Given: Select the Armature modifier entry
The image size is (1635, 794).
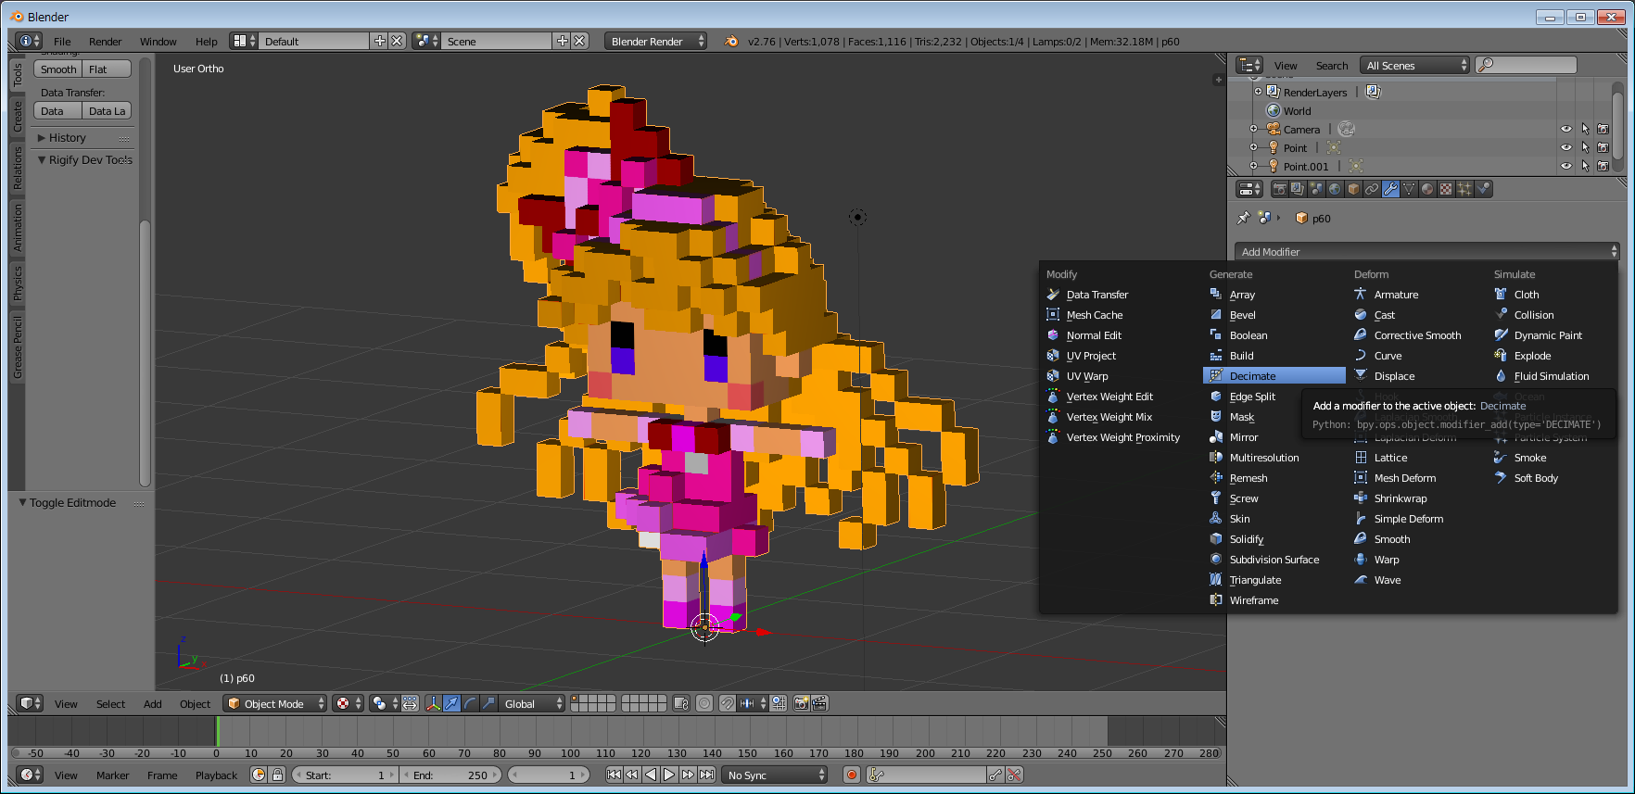Looking at the screenshot, I should (x=1396, y=294).
